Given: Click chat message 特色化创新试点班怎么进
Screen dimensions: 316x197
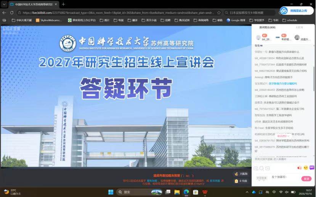Looking at the screenshot, I should [x=290, y=58].
